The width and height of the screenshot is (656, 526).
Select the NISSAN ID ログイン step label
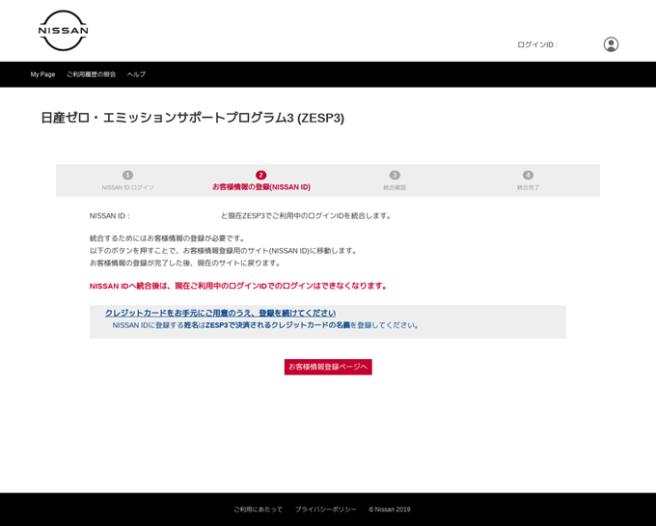(x=127, y=187)
